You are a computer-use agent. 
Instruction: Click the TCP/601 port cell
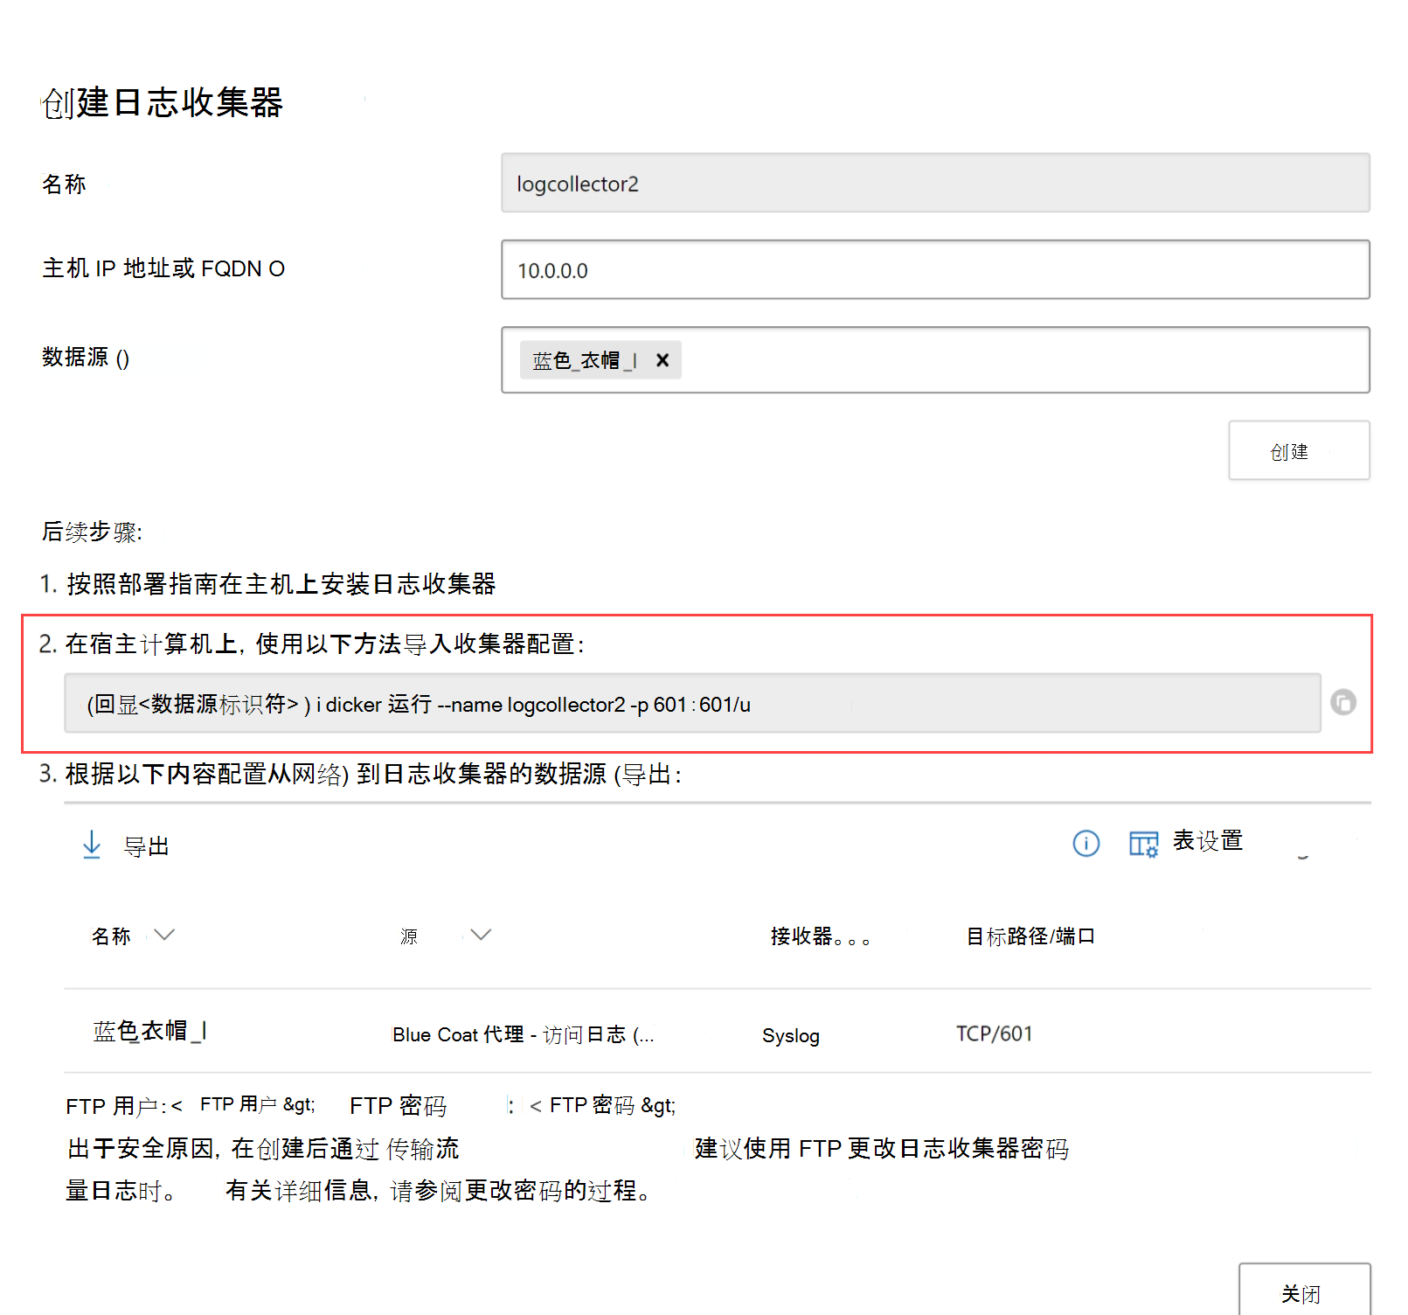click(x=995, y=1033)
